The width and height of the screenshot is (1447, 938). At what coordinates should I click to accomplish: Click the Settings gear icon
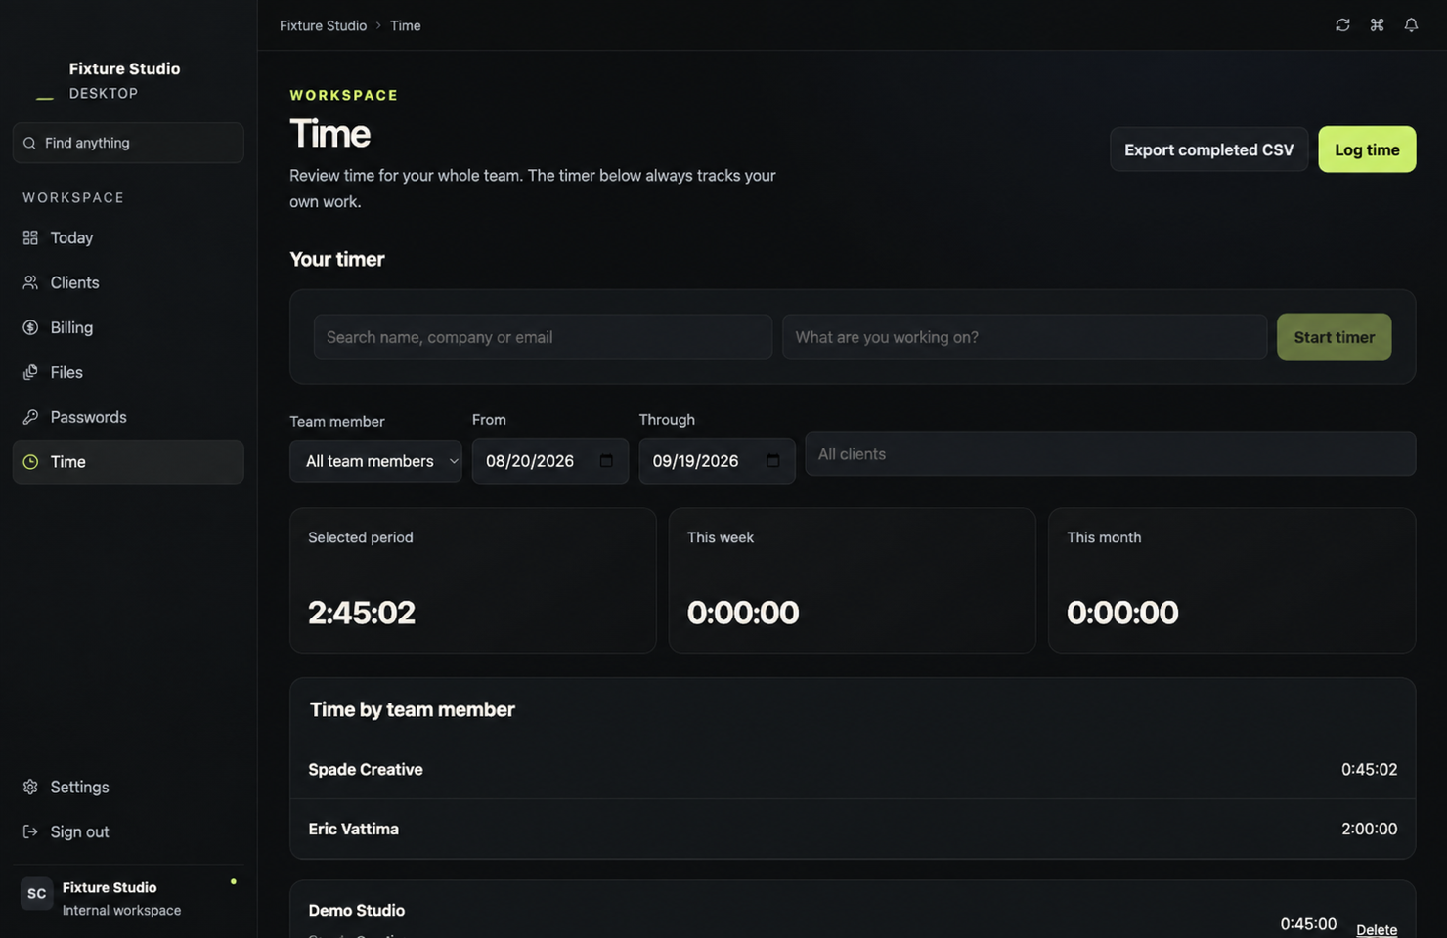tap(30, 787)
